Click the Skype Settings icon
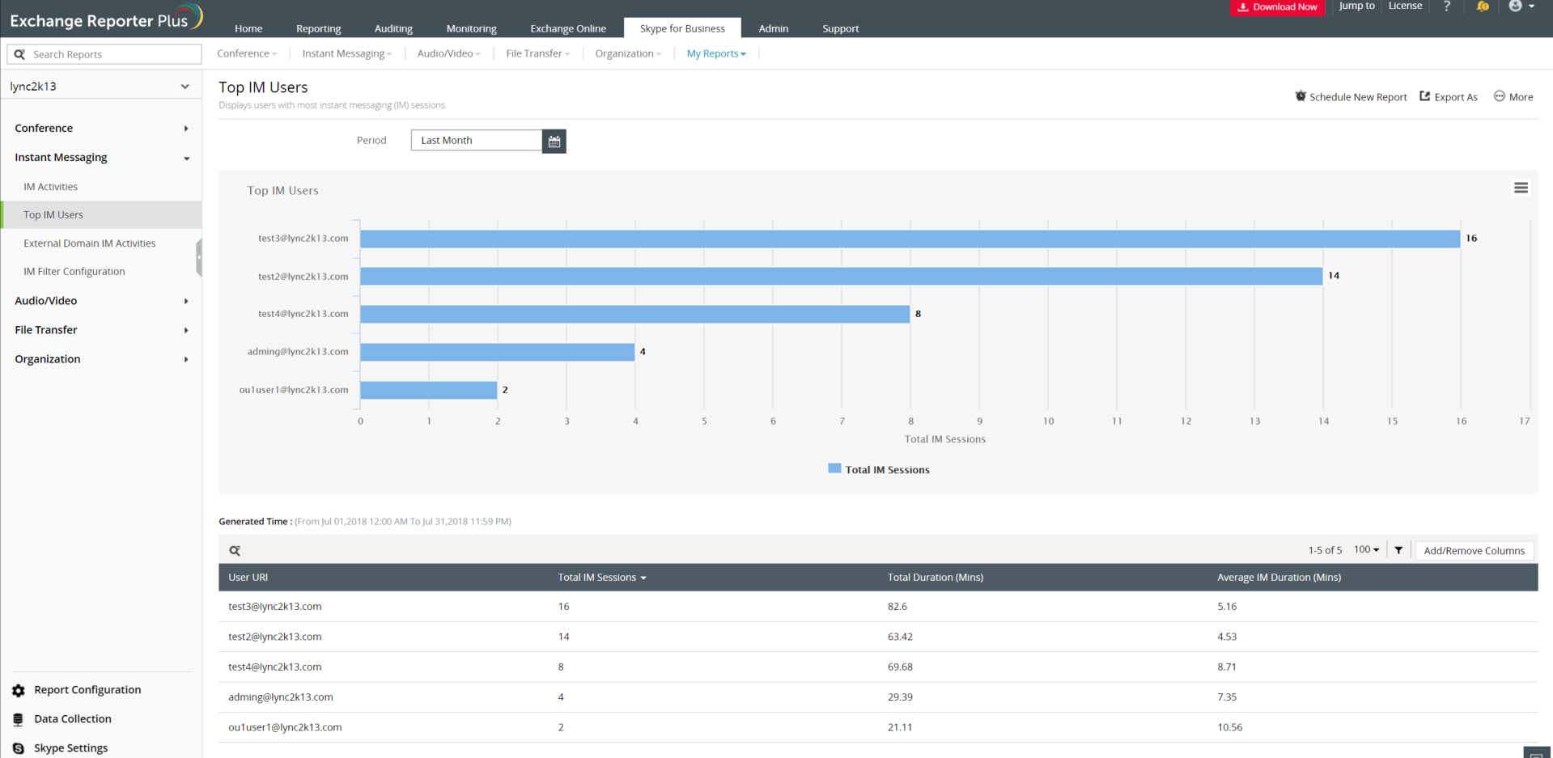The image size is (1553, 758). 19,748
